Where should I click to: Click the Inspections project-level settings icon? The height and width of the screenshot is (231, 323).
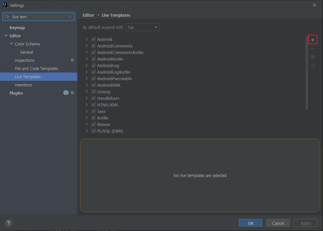(72, 60)
